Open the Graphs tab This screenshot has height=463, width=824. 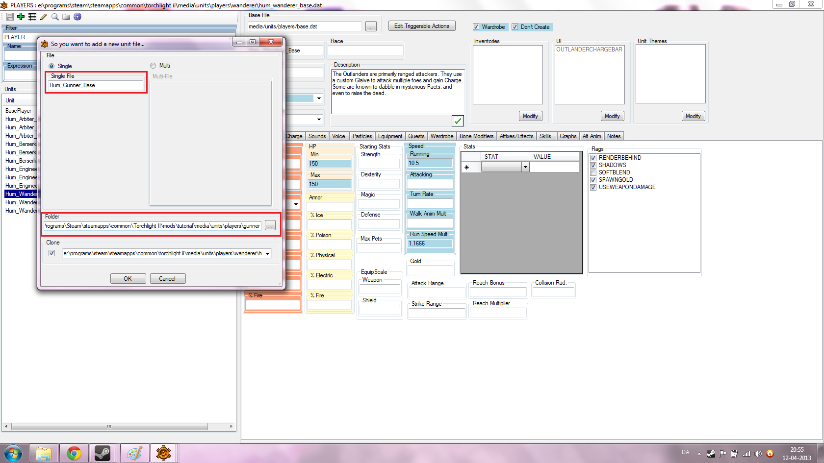[568, 136]
